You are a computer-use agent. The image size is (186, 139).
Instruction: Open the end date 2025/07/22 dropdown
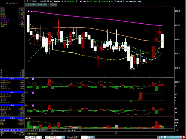pyautogui.click(x=61, y=137)
